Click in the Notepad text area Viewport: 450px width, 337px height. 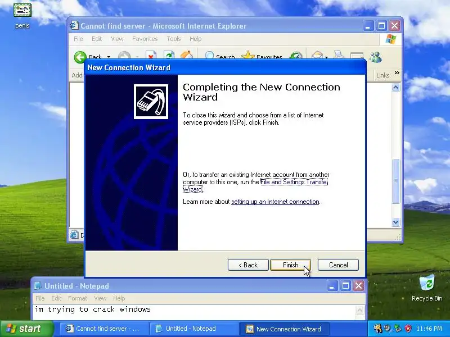click(194, 313)
